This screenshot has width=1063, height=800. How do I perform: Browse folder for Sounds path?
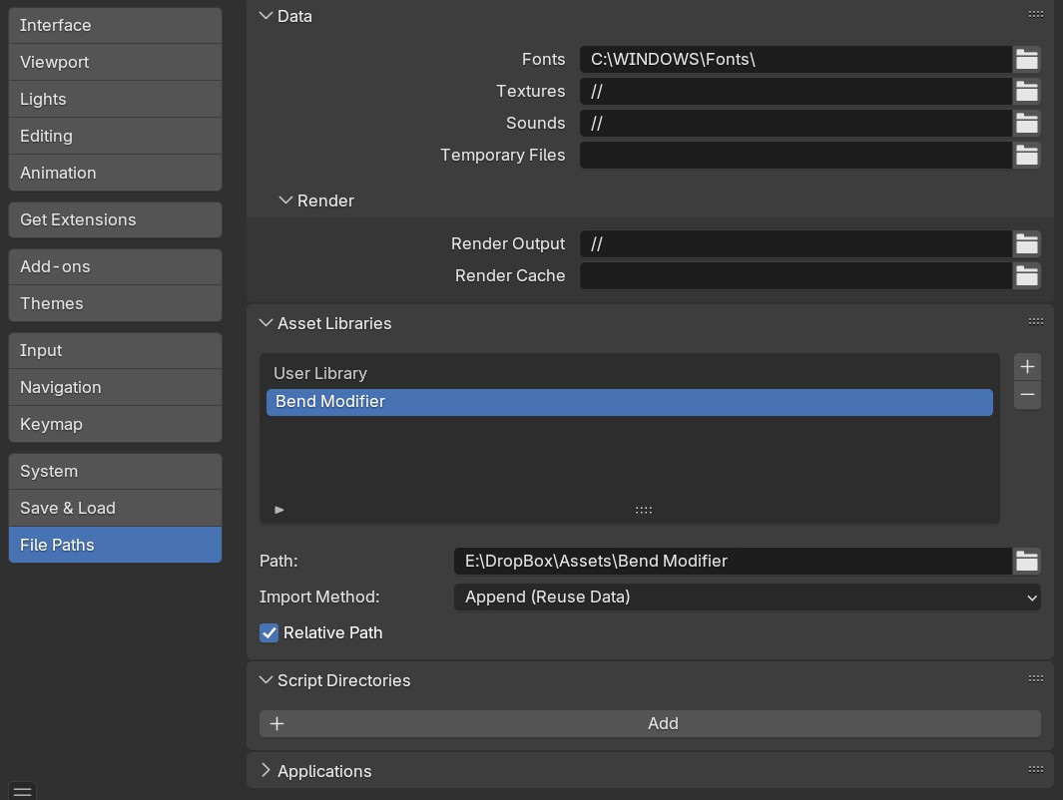(x=1026, y=124)
